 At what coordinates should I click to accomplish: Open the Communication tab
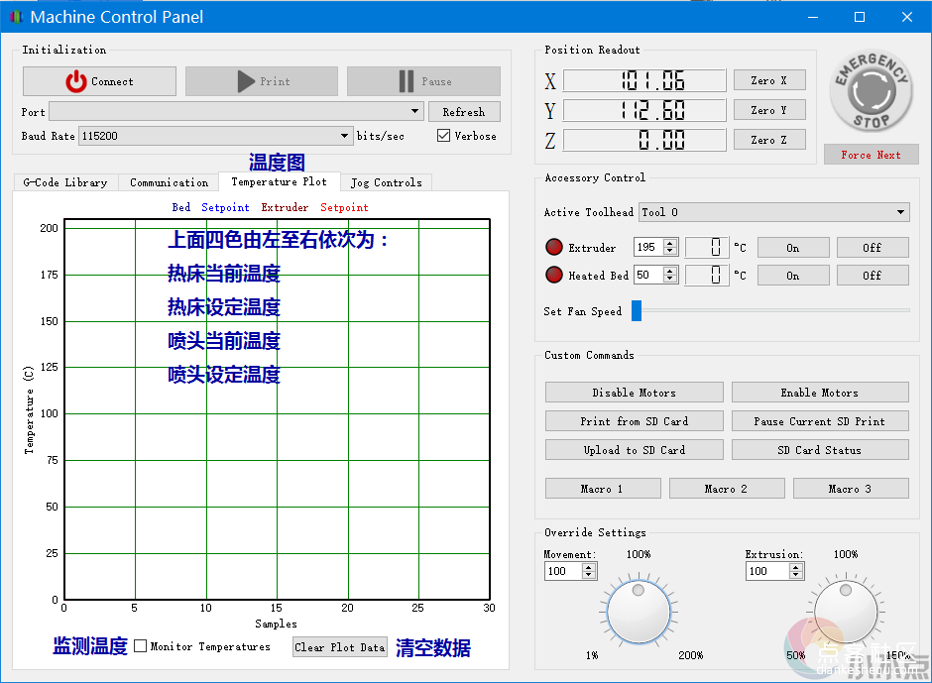tap(169, 182)
